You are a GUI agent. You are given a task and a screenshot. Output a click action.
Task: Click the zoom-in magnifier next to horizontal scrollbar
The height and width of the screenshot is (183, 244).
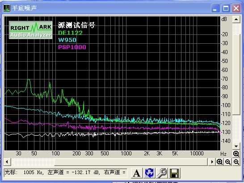click(219, 162)
